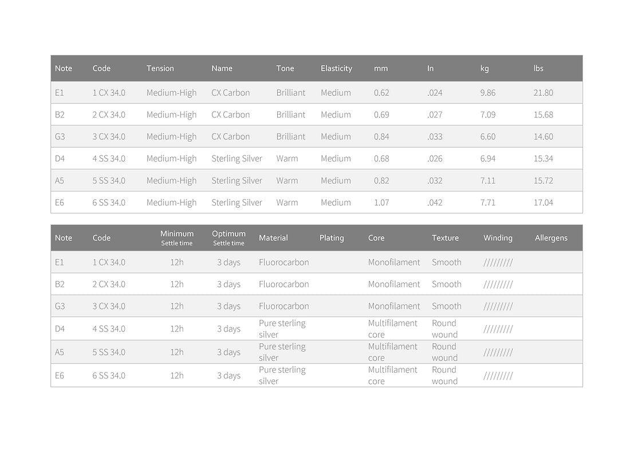Click the Elasticity column header
The image size is (642, 453).
336,68
